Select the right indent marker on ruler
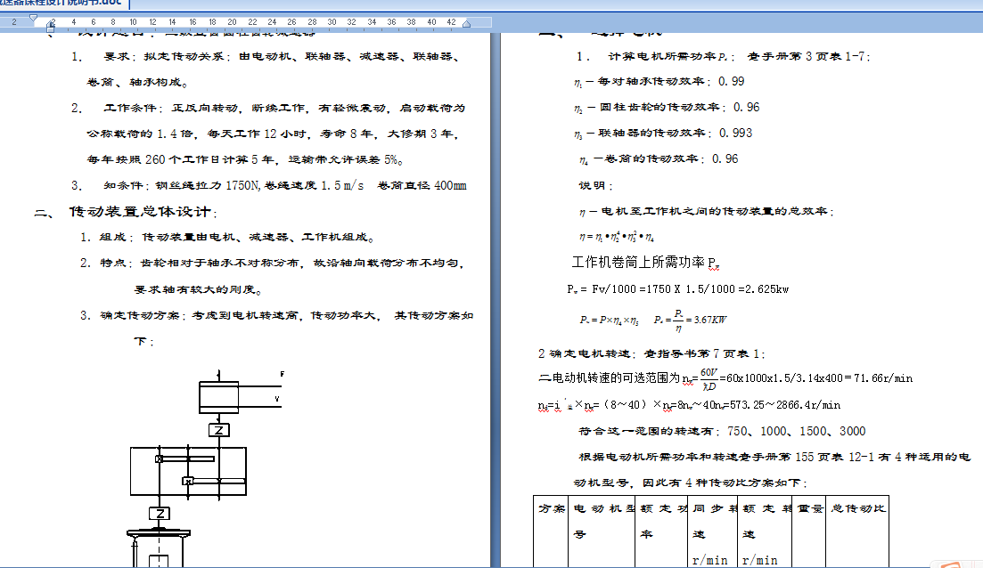This screenshot has height=568, width=983. (466, 24)
